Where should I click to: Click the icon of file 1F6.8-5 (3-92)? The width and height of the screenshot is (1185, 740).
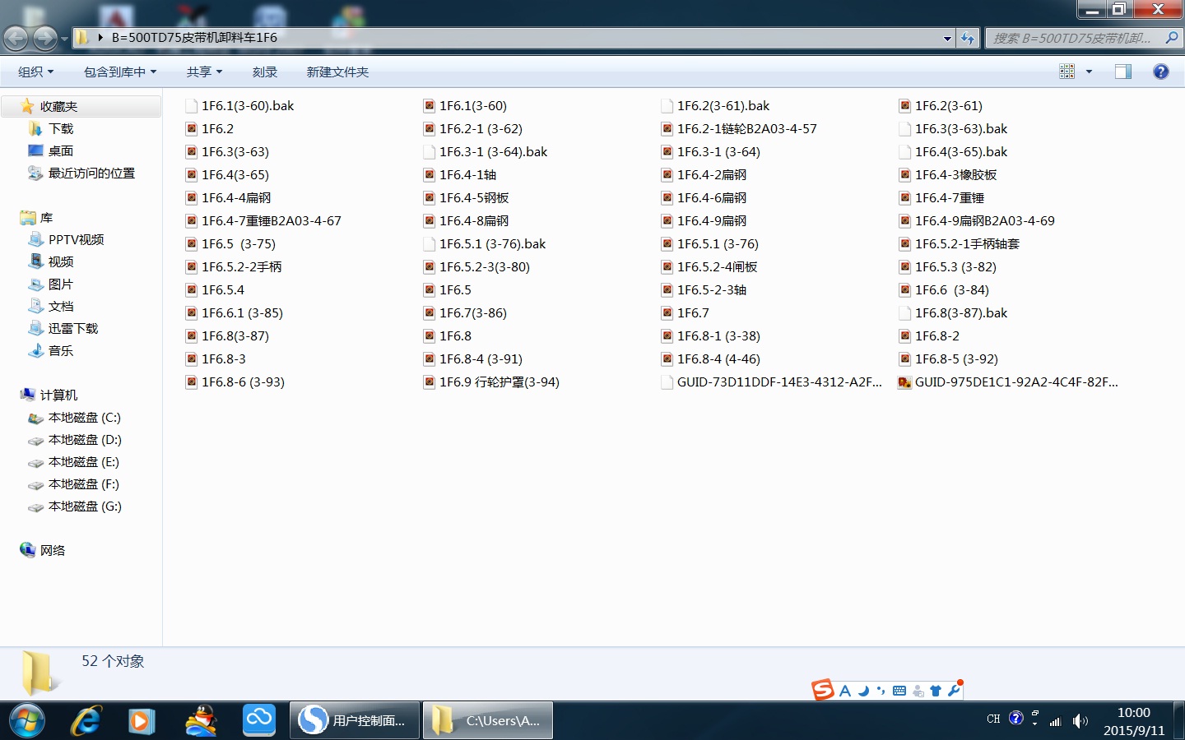[x=905, y=358]
